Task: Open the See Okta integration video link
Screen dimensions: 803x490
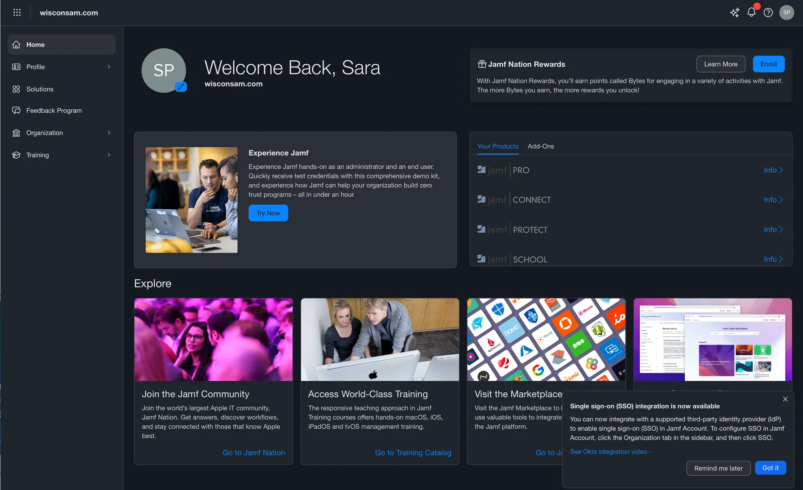Action: [x=610, y=452]
